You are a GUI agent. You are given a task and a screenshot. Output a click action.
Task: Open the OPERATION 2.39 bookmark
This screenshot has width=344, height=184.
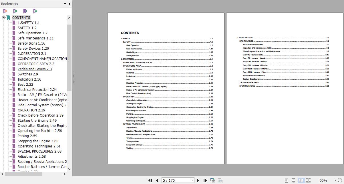click(31, 110)
